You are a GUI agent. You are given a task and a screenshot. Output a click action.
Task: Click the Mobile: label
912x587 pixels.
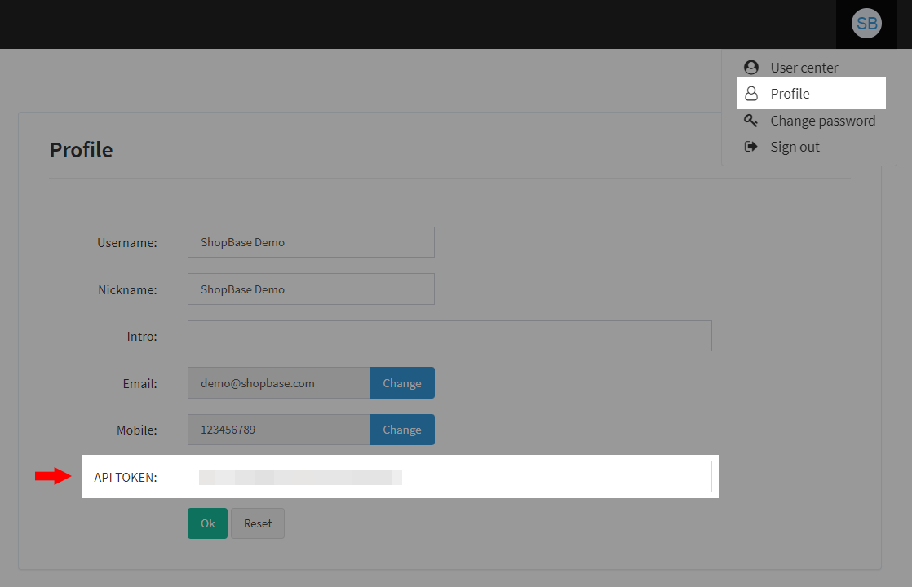pos(137,430)
